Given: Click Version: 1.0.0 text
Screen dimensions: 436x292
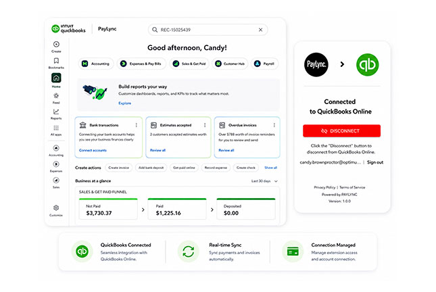Looking at the screenshot, I should coord(339,201).
